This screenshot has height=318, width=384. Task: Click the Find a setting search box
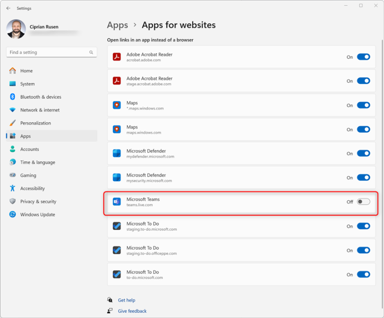click(x=51, y=52)
